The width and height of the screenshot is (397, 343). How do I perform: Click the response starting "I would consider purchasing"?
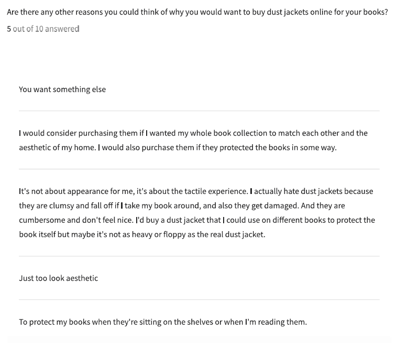tap(193, 133)
